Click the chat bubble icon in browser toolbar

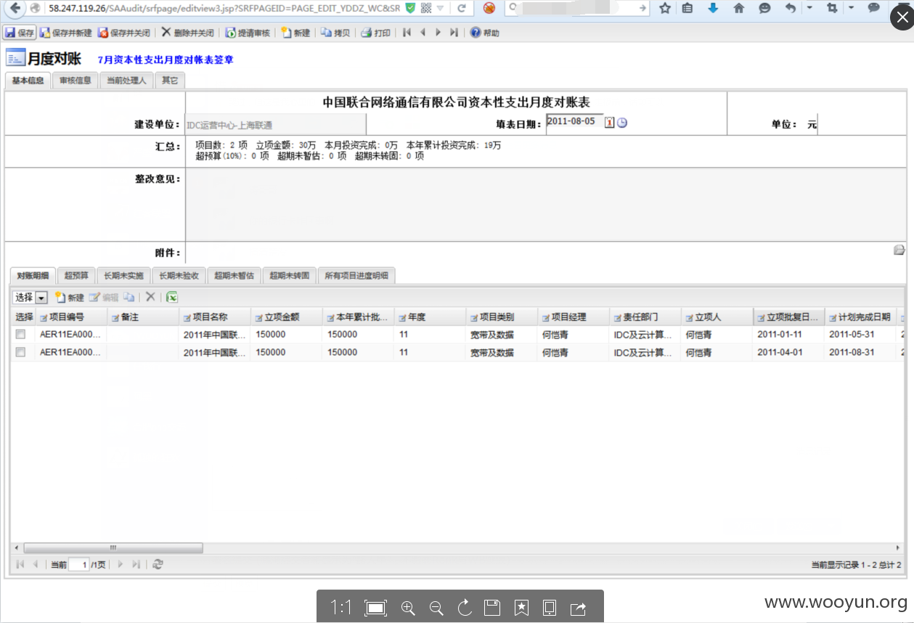click(x=874, y=8)
